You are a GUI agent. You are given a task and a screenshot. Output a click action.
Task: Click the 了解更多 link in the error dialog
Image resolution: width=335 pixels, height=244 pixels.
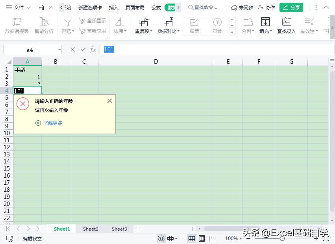54,123
